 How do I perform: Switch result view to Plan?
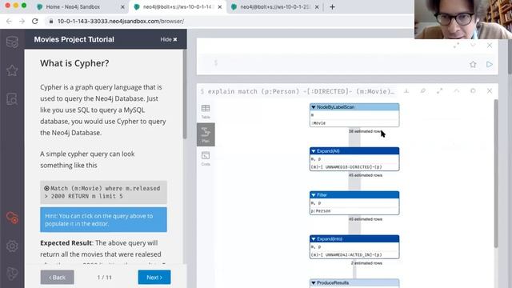click(x=206, y=134)
